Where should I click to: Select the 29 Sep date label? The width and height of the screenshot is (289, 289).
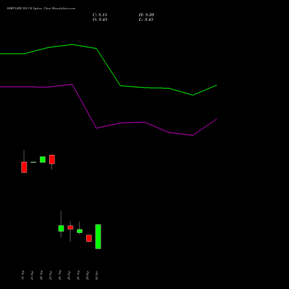point(87,275)
